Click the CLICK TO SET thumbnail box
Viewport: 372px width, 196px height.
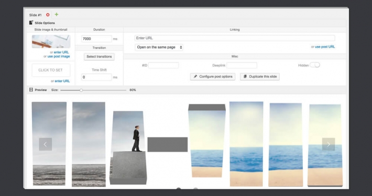pos(51,70)
